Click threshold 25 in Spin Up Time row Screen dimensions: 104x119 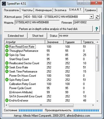(84, 55)
